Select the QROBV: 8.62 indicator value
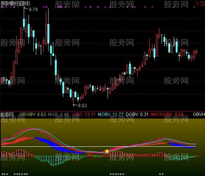205x176 pixels. coord(33,114)
